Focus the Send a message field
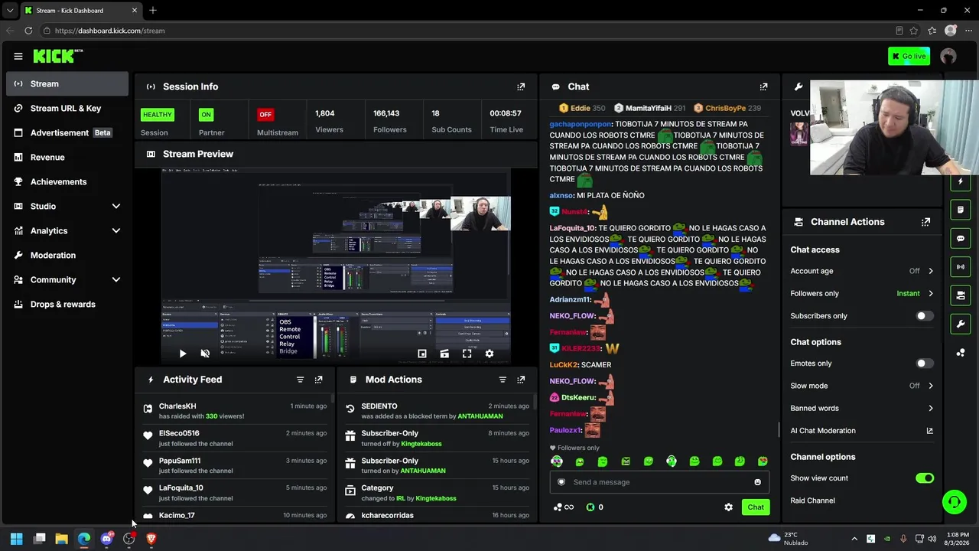This screenshot has height=551, width=979. click(x=659, y=482)
